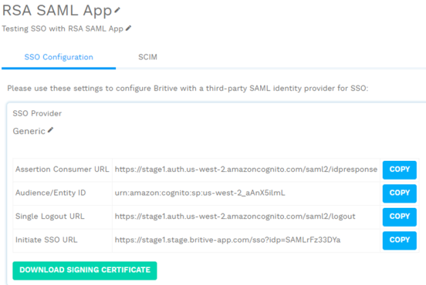This screenshot has height=285, width=426.
Task: Copy the Single Logout URL
Action: pos(399,217)
